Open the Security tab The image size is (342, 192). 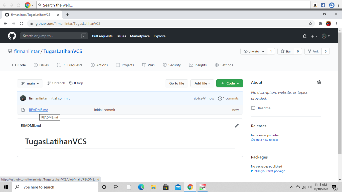172,65
